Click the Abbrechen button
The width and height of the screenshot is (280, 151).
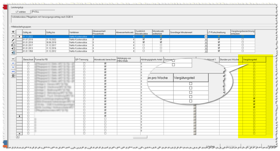coord(252,146)
